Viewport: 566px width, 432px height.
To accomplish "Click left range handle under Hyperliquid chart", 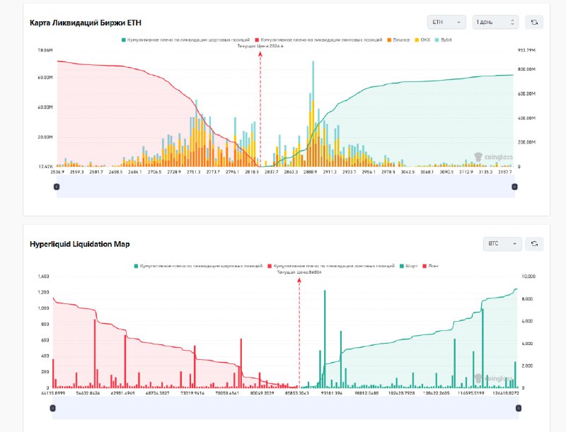I will pos(52,408).
